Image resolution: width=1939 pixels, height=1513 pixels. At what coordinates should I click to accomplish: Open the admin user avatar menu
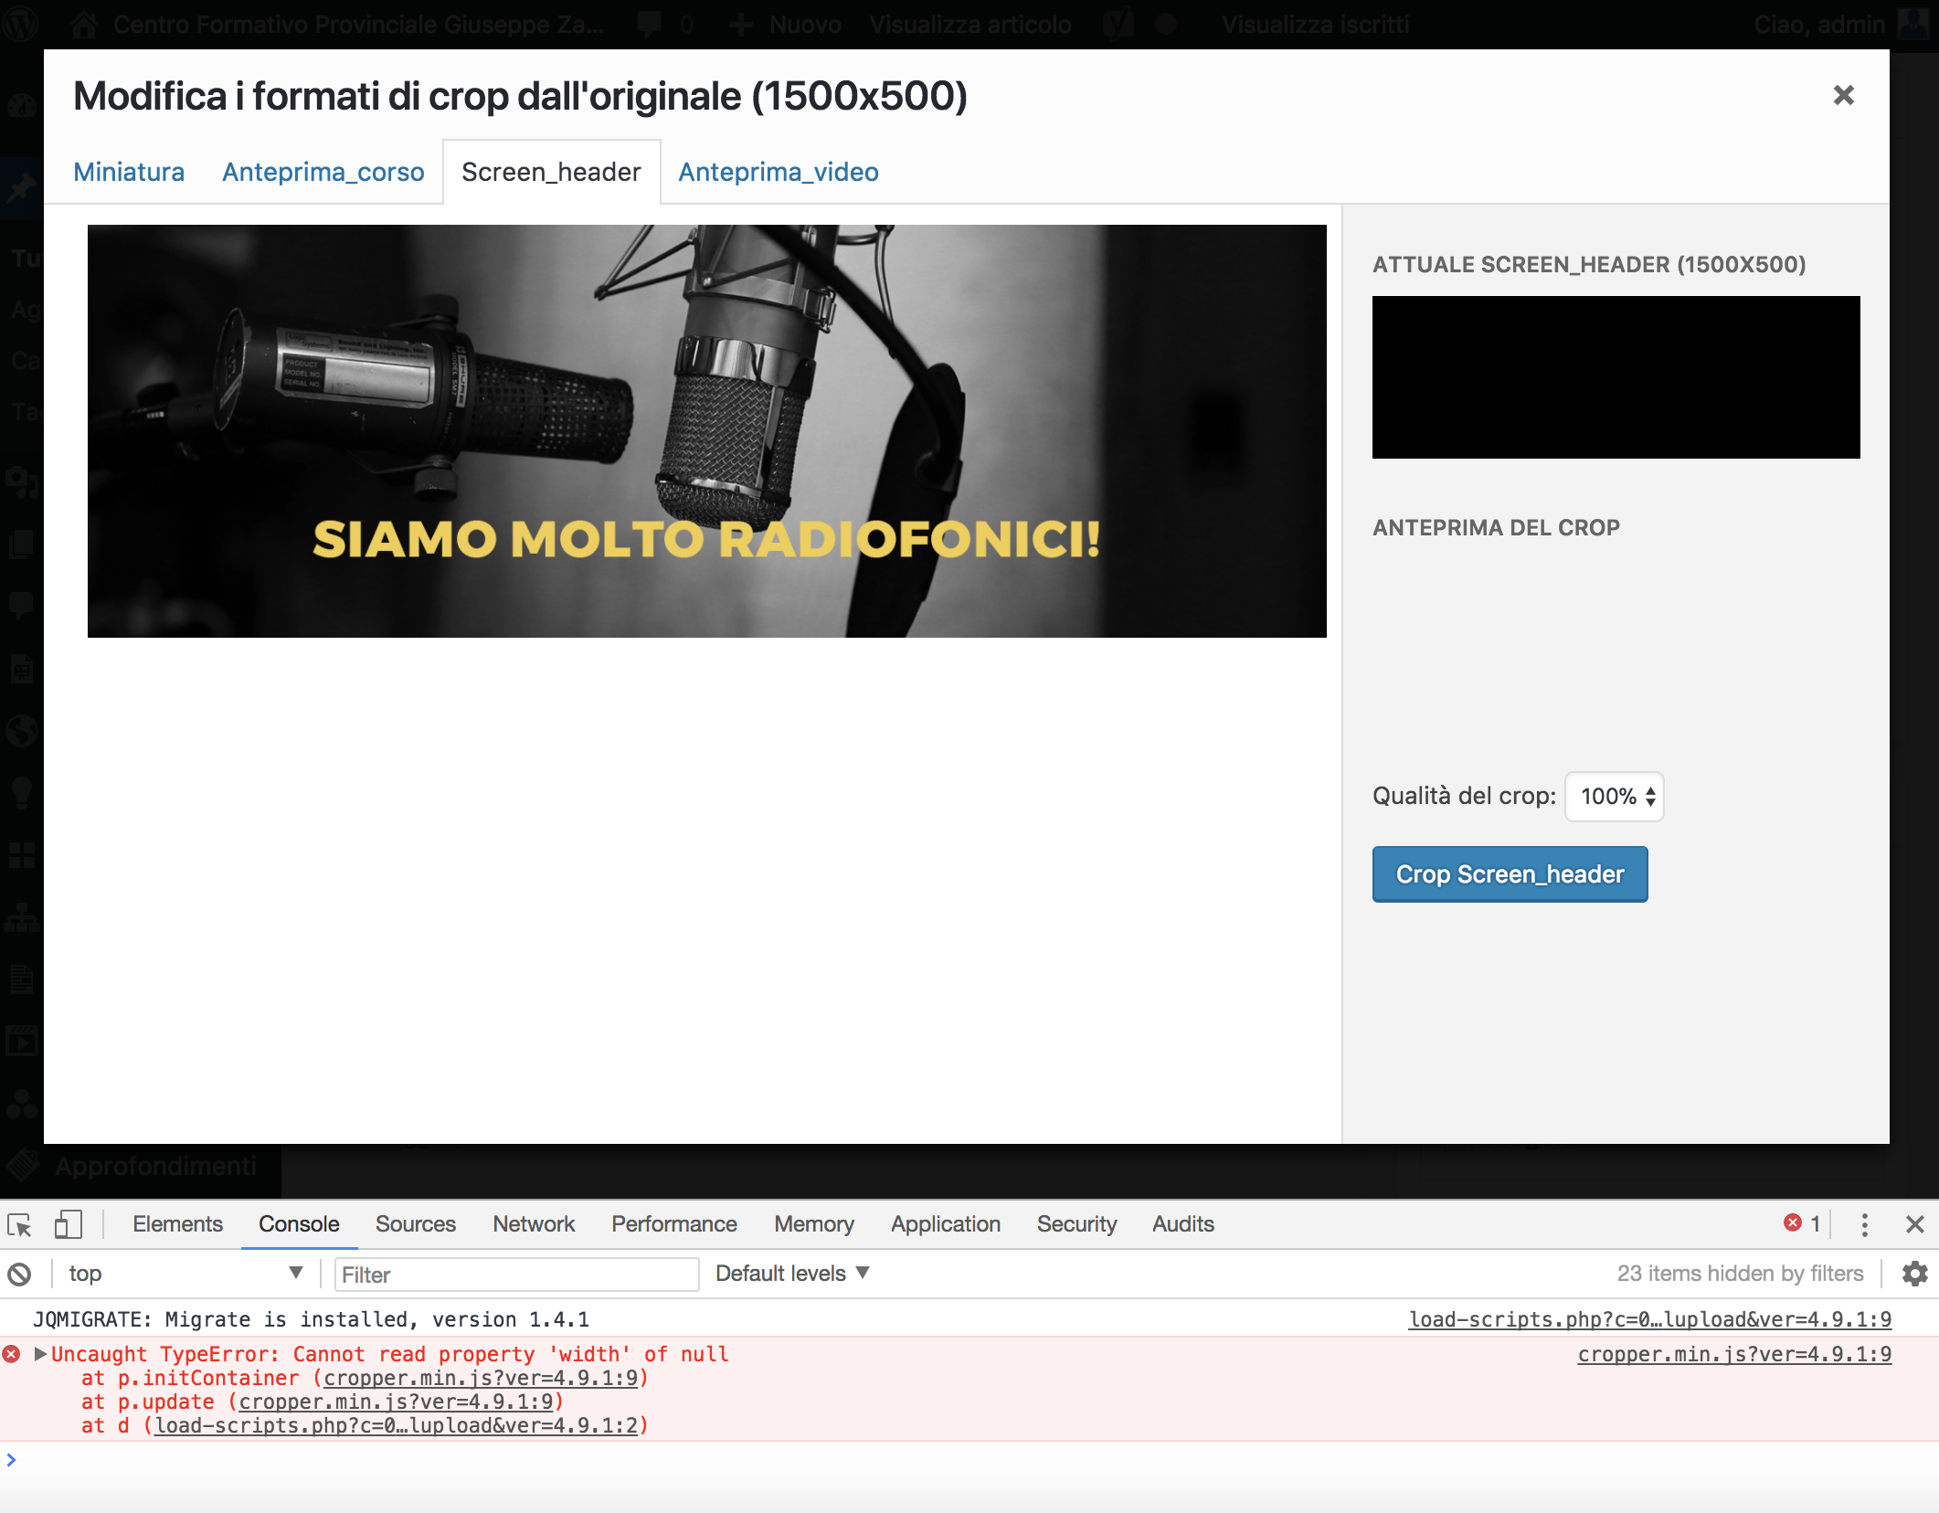click(1913, 24)
